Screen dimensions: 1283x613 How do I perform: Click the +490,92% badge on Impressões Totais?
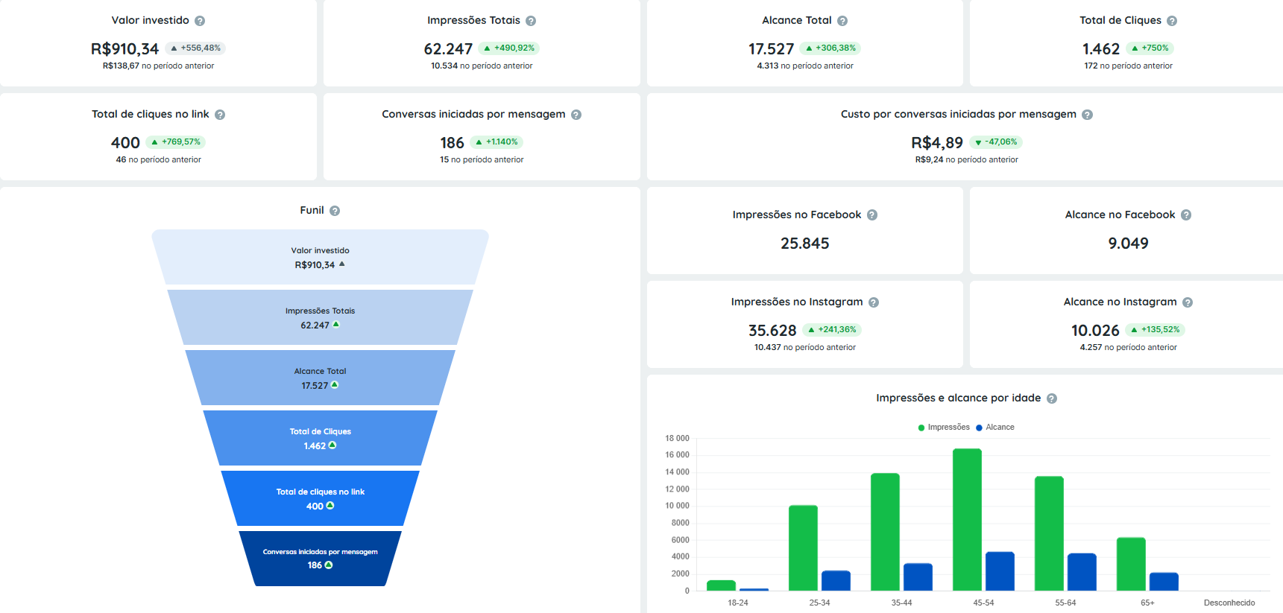point(509,48)
